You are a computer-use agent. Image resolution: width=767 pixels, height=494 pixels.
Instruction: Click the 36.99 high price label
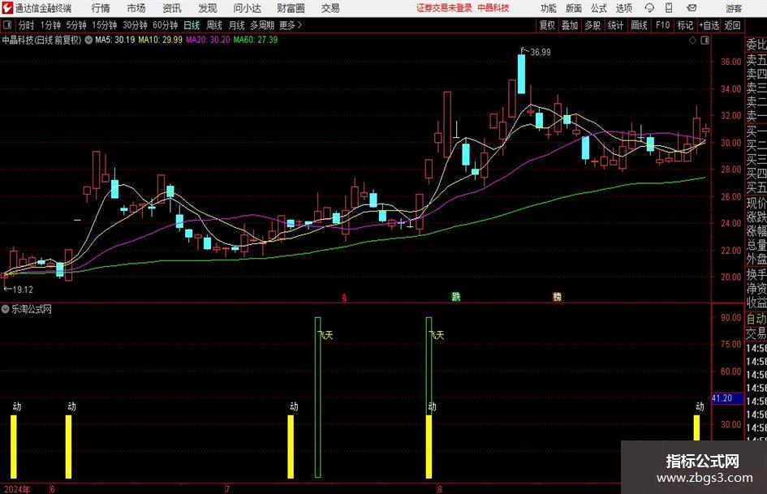click(x=541, y=53)
